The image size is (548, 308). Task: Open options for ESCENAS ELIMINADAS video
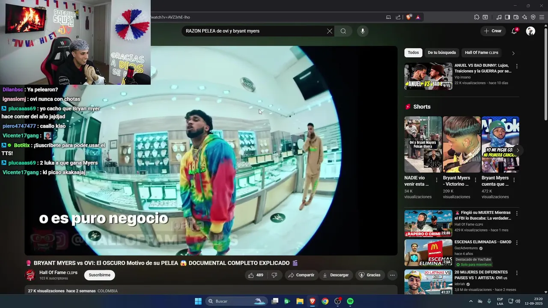click(x=517, y=243)
